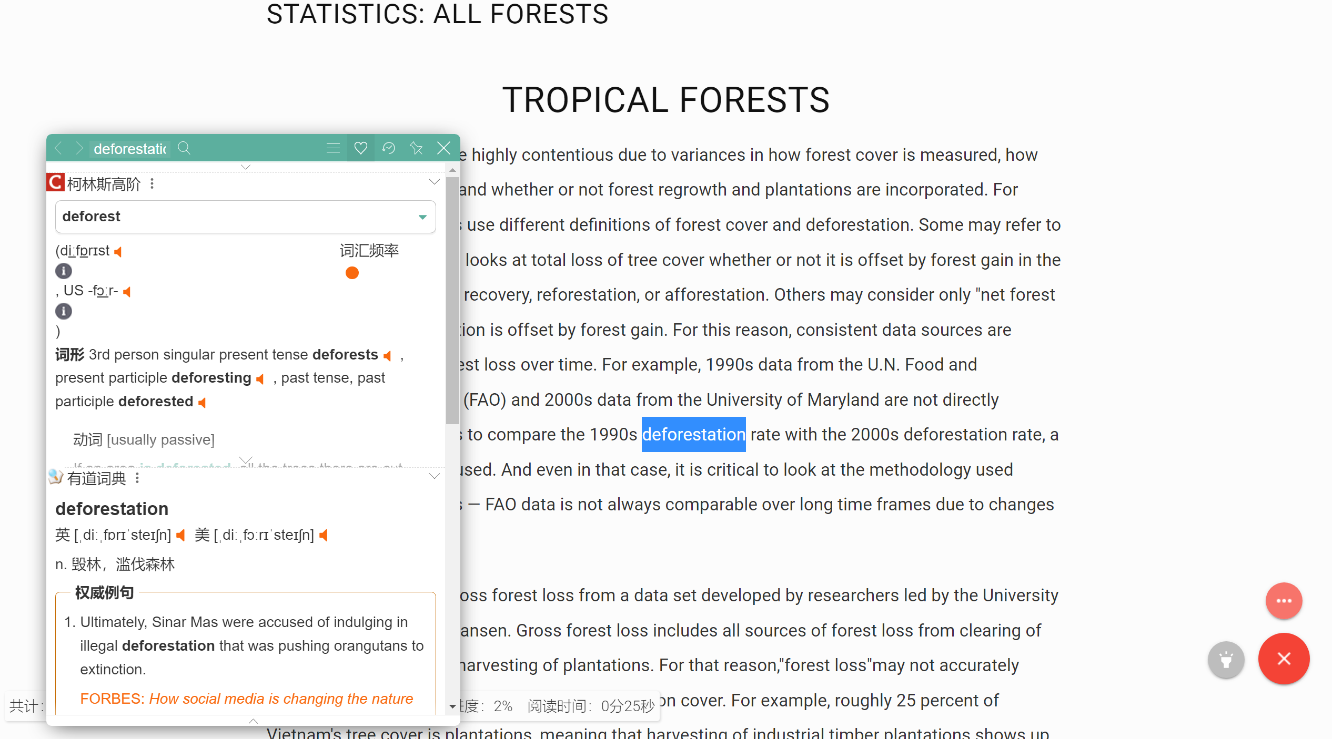1332x739 pixels.
Task: Click the deforestation search input field
Action: coord(130,149)
